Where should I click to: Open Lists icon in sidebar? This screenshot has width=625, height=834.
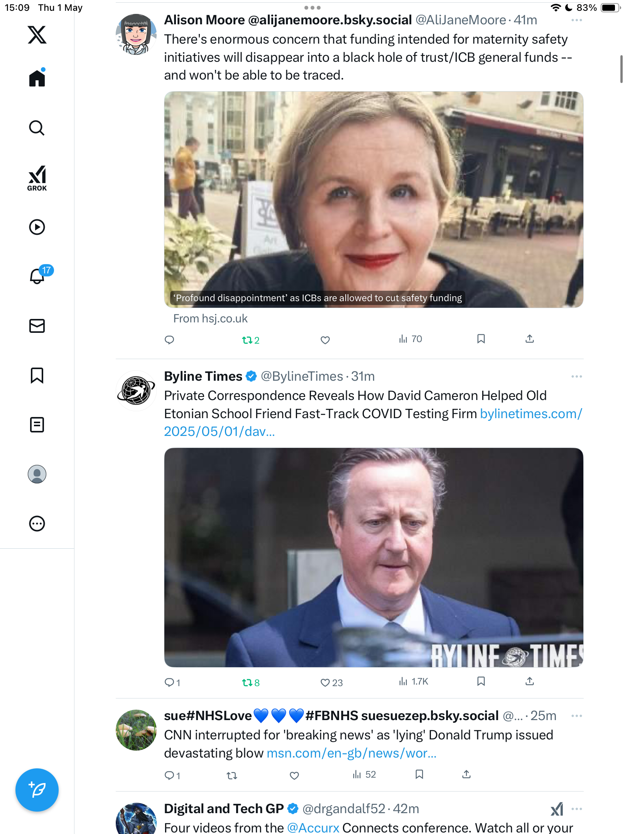[37, 425]
